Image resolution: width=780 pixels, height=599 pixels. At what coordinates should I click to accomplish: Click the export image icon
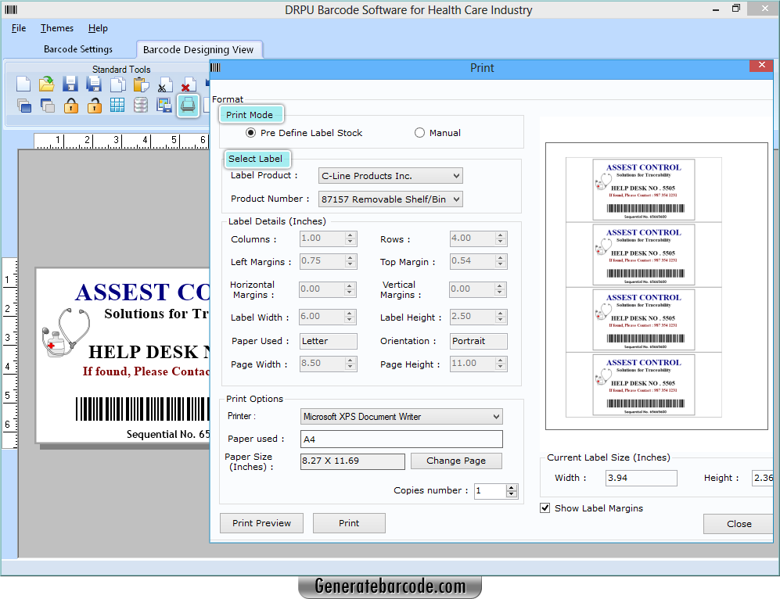[x=165, y=106]
